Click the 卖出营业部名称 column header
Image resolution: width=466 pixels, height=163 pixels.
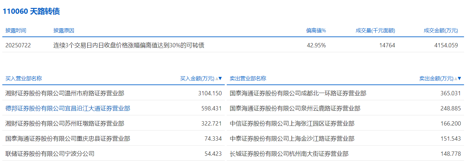point(248,79)
